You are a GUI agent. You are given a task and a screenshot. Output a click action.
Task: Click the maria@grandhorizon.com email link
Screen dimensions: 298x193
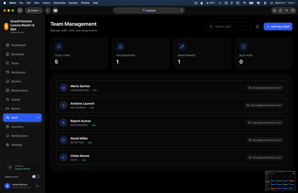(x=265, y=88)
